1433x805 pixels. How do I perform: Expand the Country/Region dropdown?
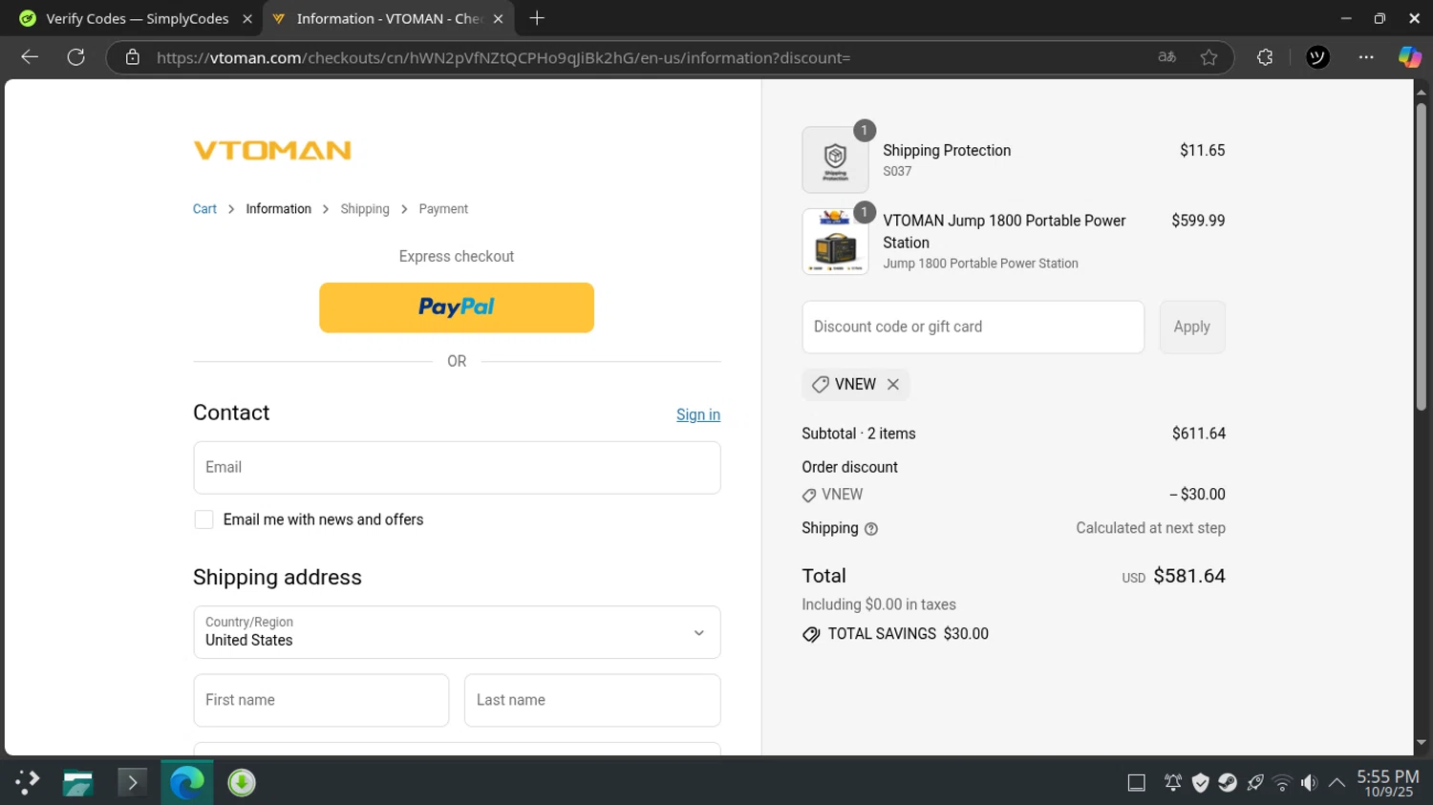pos(457,632)
